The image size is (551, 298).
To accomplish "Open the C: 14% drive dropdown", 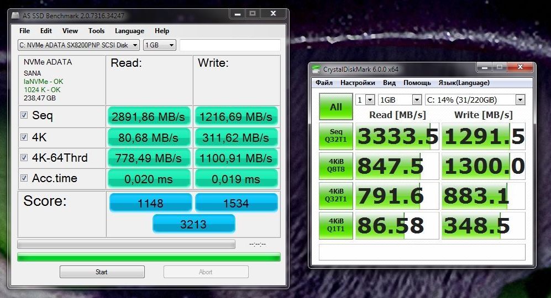I will coord(475,100).
